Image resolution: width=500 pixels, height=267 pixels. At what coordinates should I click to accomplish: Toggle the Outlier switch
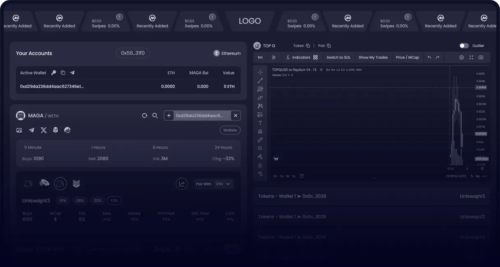464,46
